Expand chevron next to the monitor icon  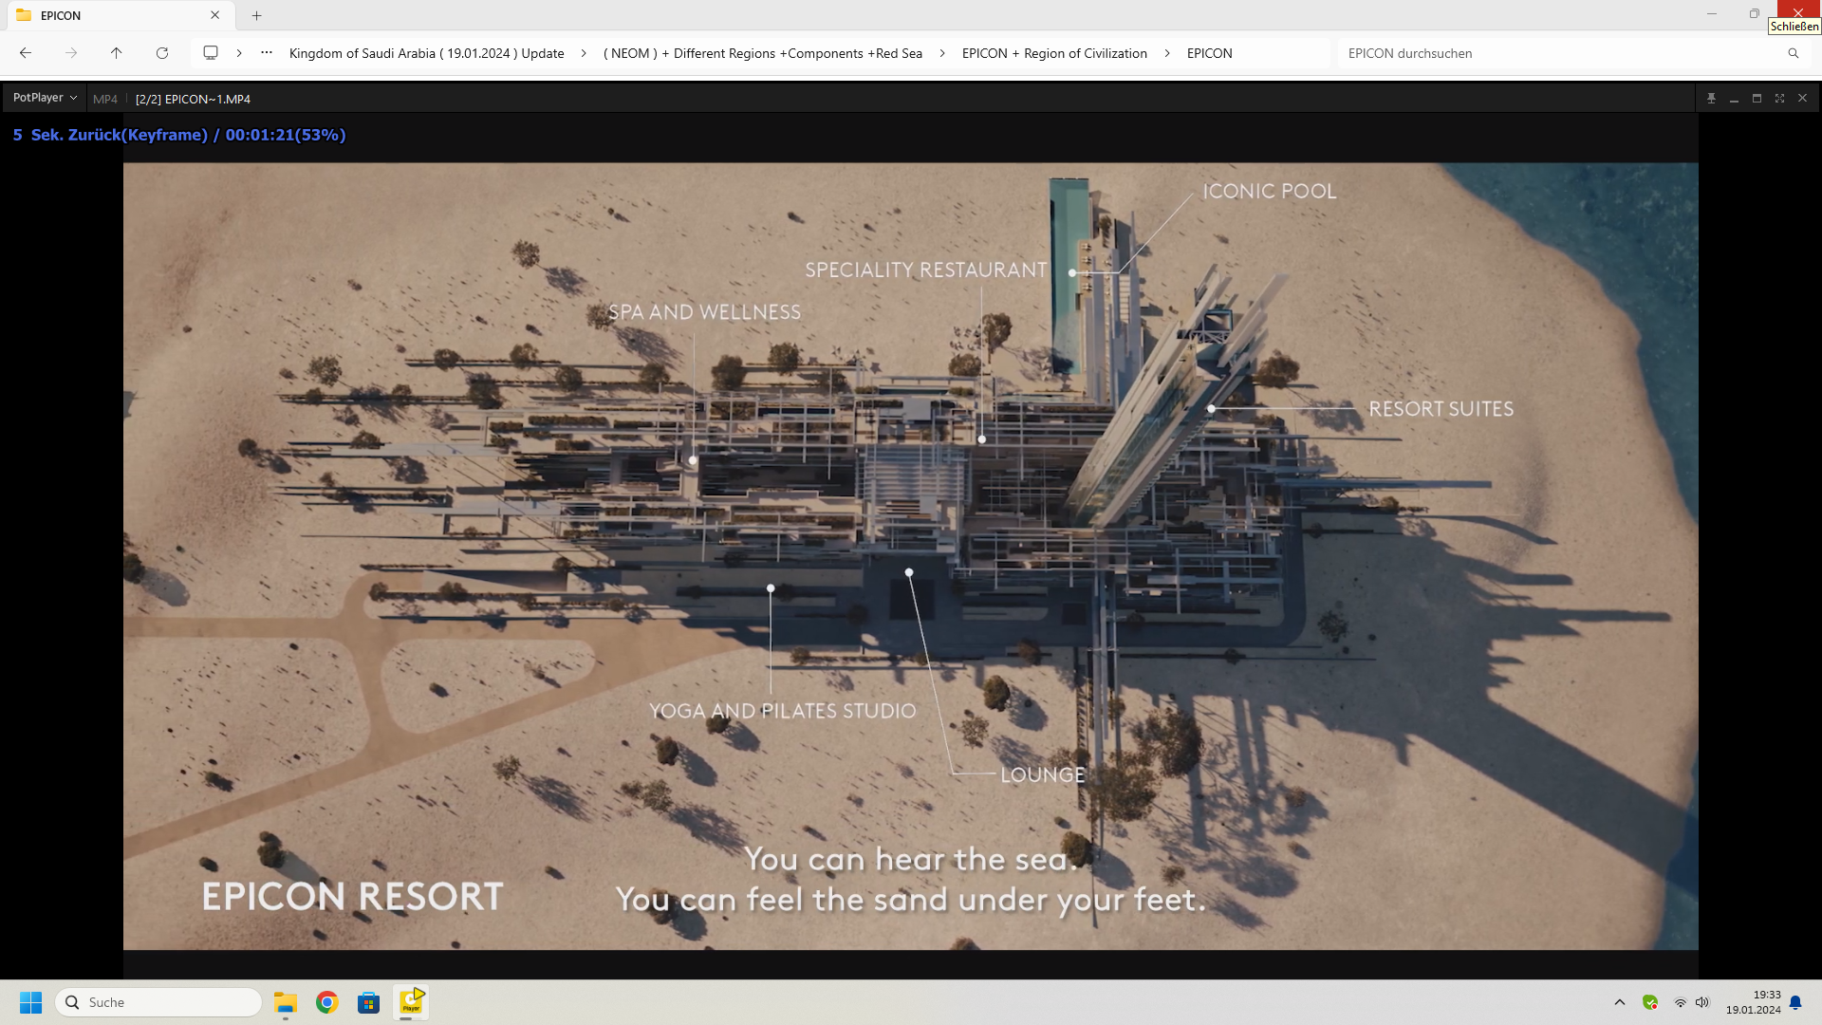[x=239, y=53]
